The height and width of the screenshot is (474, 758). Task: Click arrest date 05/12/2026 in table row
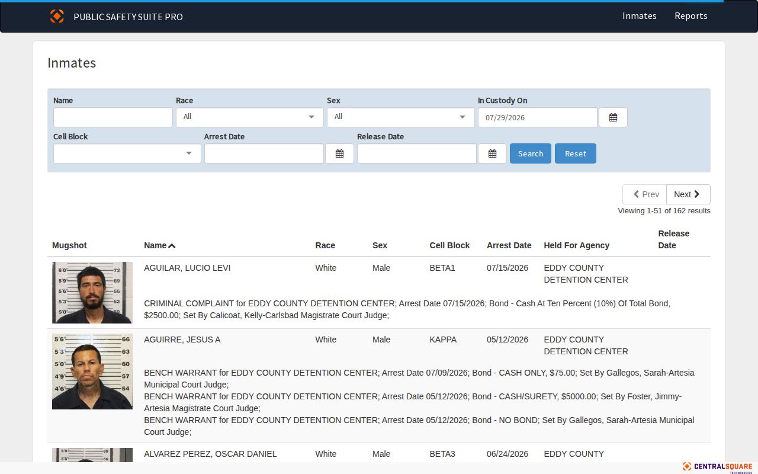[508, 340]
